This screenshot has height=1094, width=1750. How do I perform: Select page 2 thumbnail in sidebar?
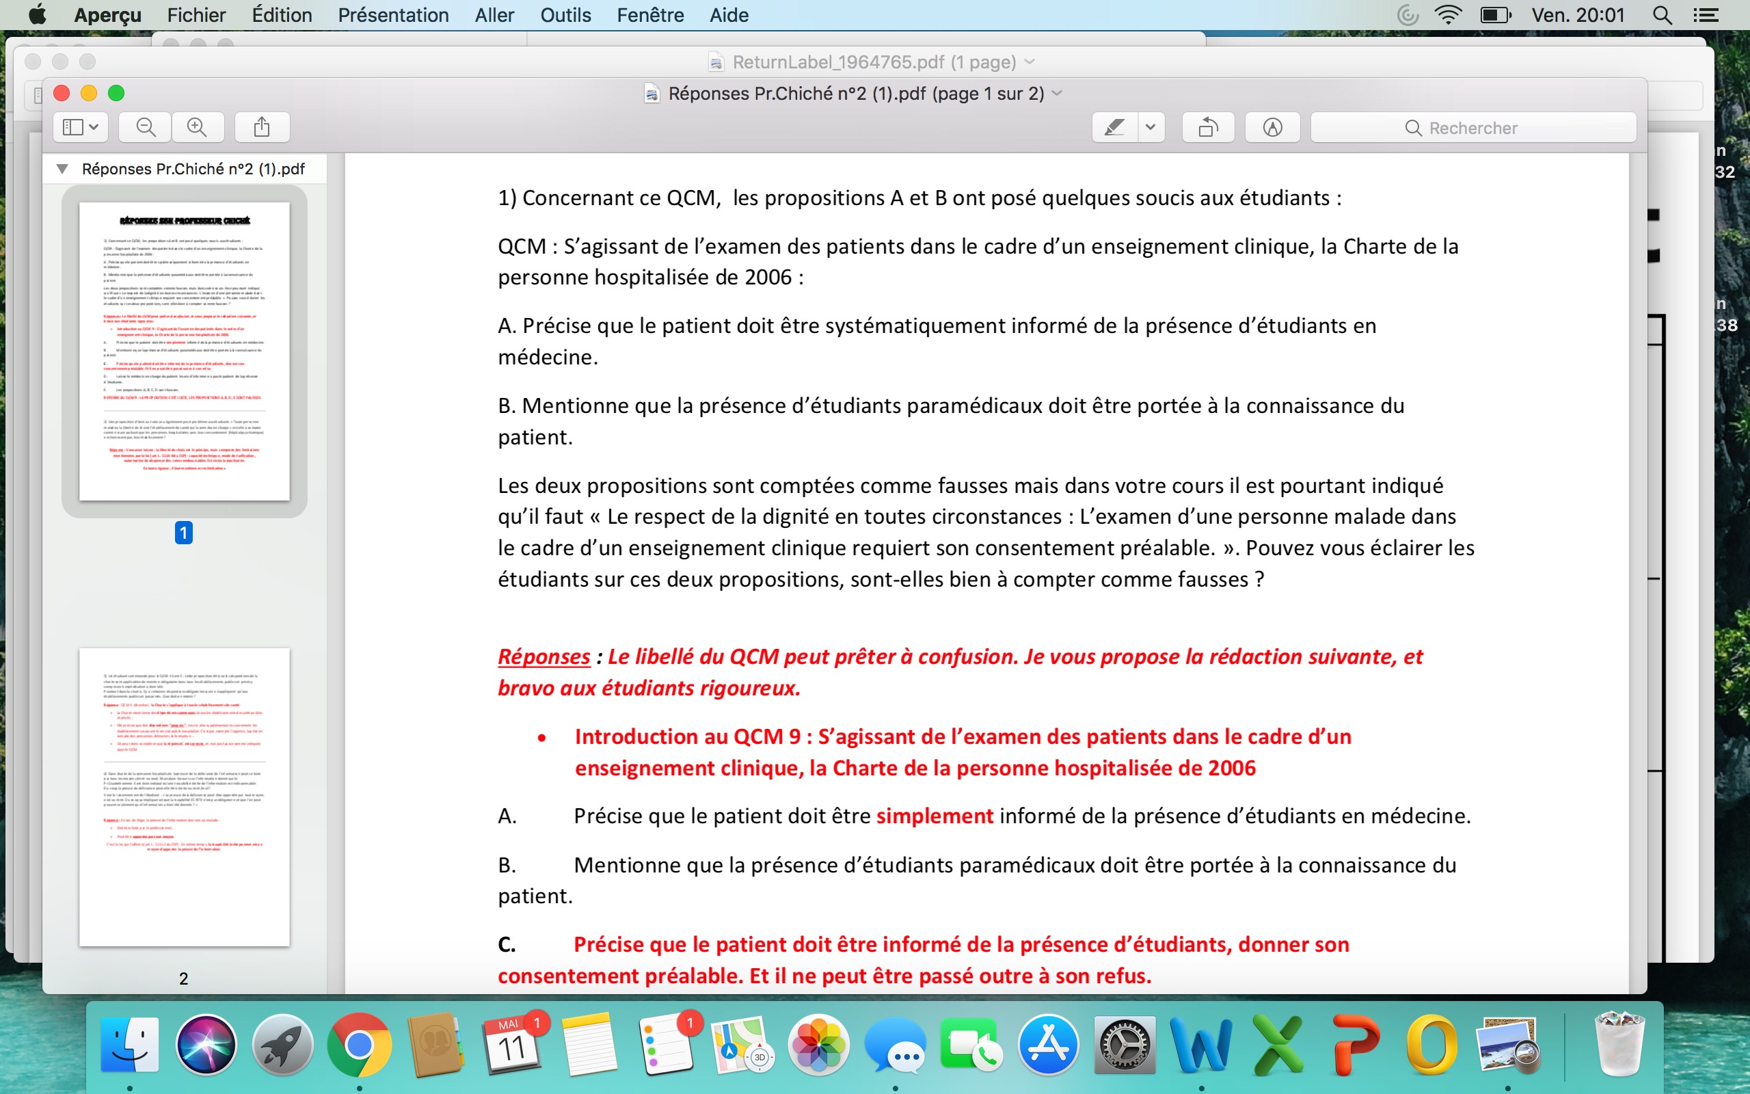(x=184, y=797)
